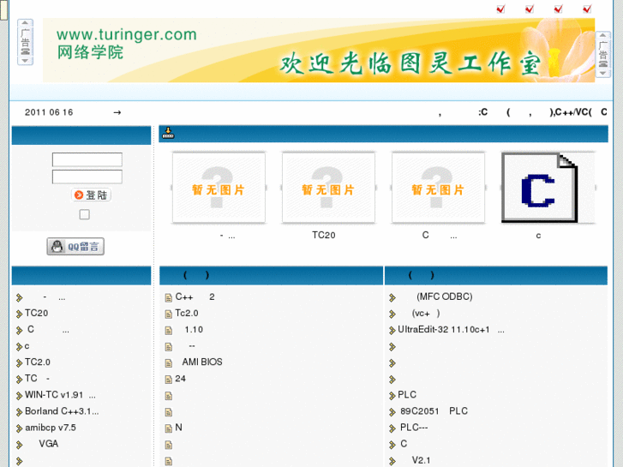Click arrow icon beside UltraEdit-32 entry
This screenshot has width=623, height=467.
tap(392, 330)
